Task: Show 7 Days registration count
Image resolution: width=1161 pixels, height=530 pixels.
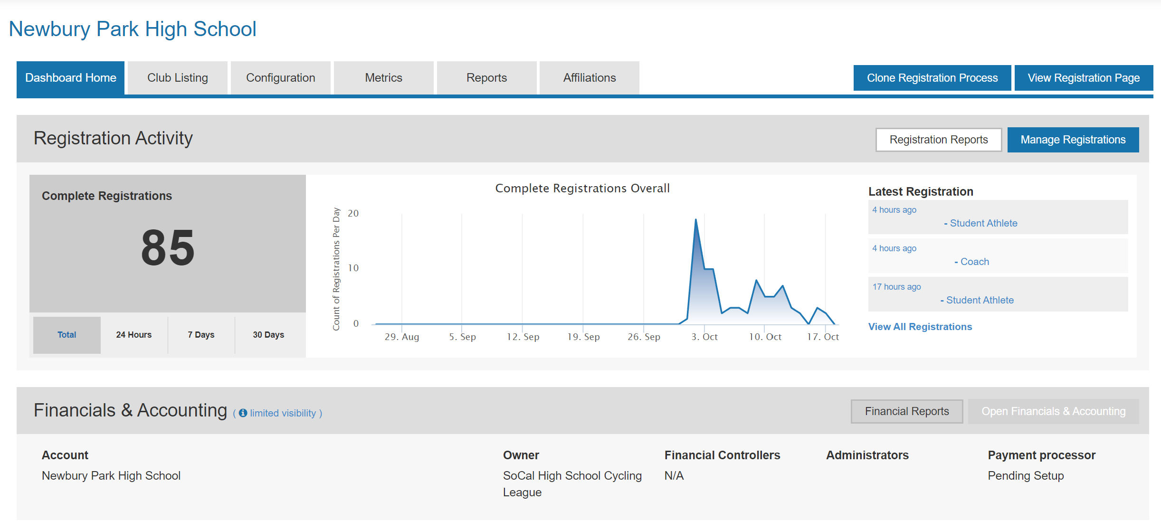Action: 201,335
